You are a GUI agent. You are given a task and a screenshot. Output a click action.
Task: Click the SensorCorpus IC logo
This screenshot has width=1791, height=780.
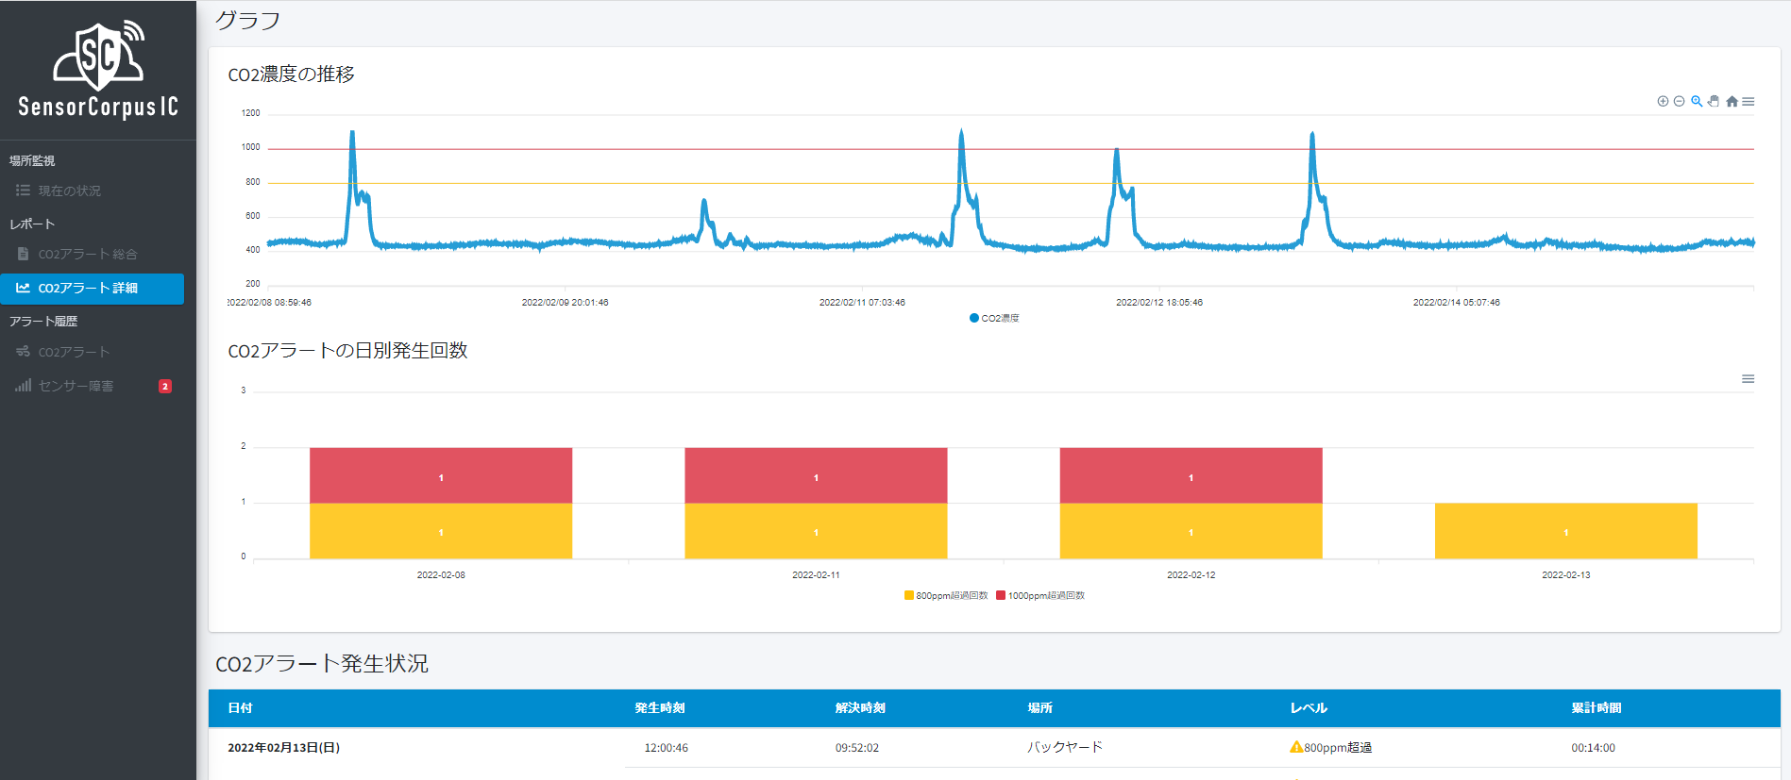98,71
